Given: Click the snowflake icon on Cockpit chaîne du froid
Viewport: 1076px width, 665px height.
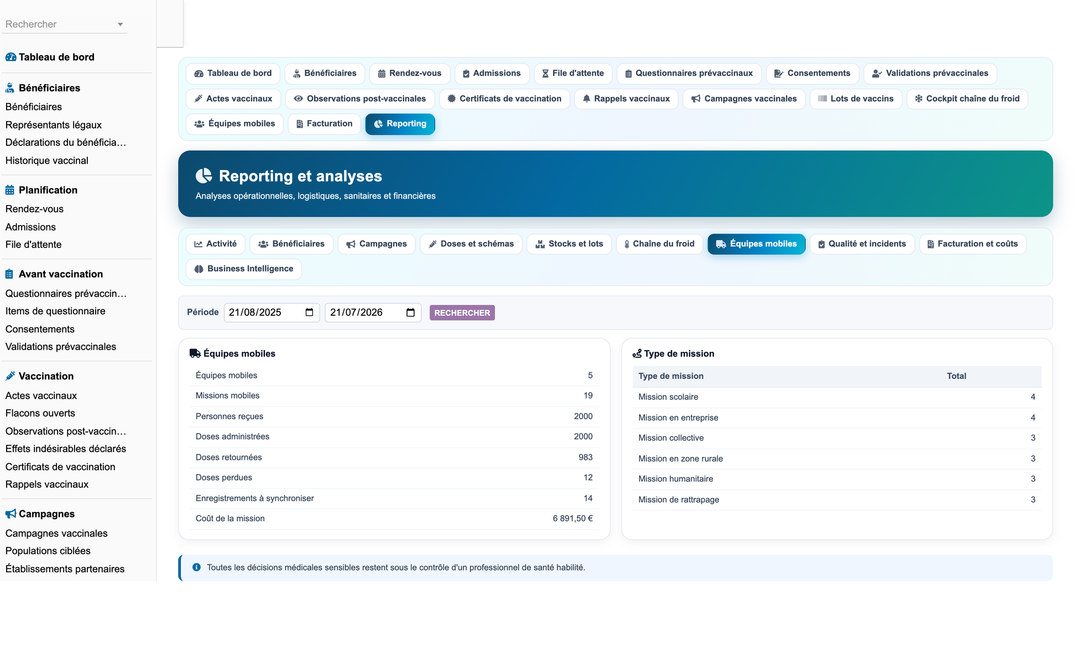Looking at the screenshot, I should pyautogui.click(x=918, y=99).
